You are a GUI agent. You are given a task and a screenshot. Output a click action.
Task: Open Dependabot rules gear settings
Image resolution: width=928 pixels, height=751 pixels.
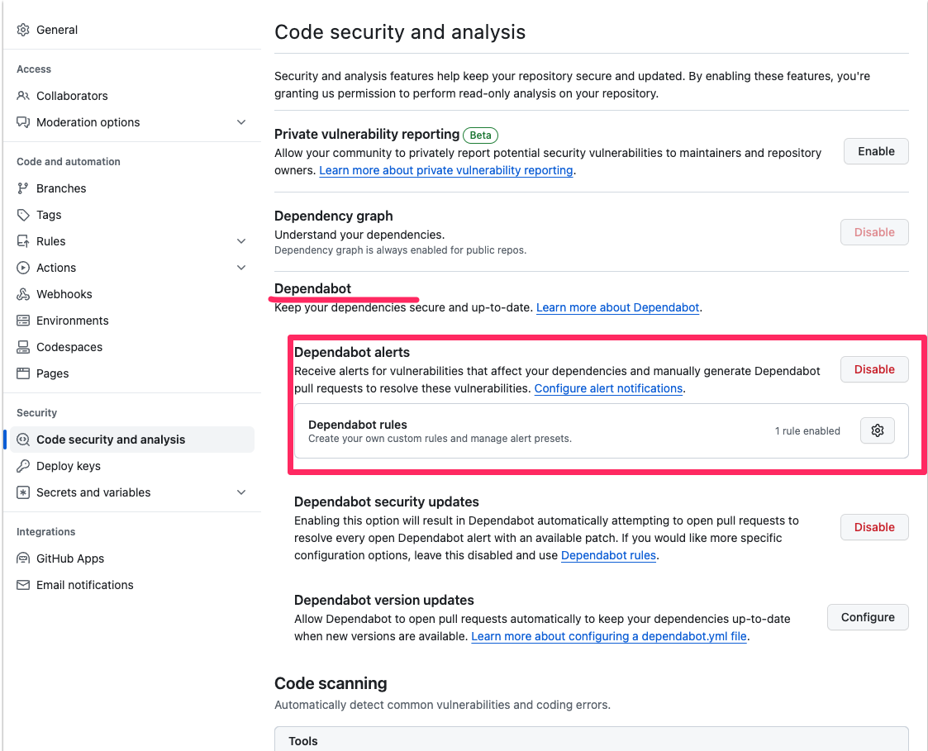tap(877, 430)
